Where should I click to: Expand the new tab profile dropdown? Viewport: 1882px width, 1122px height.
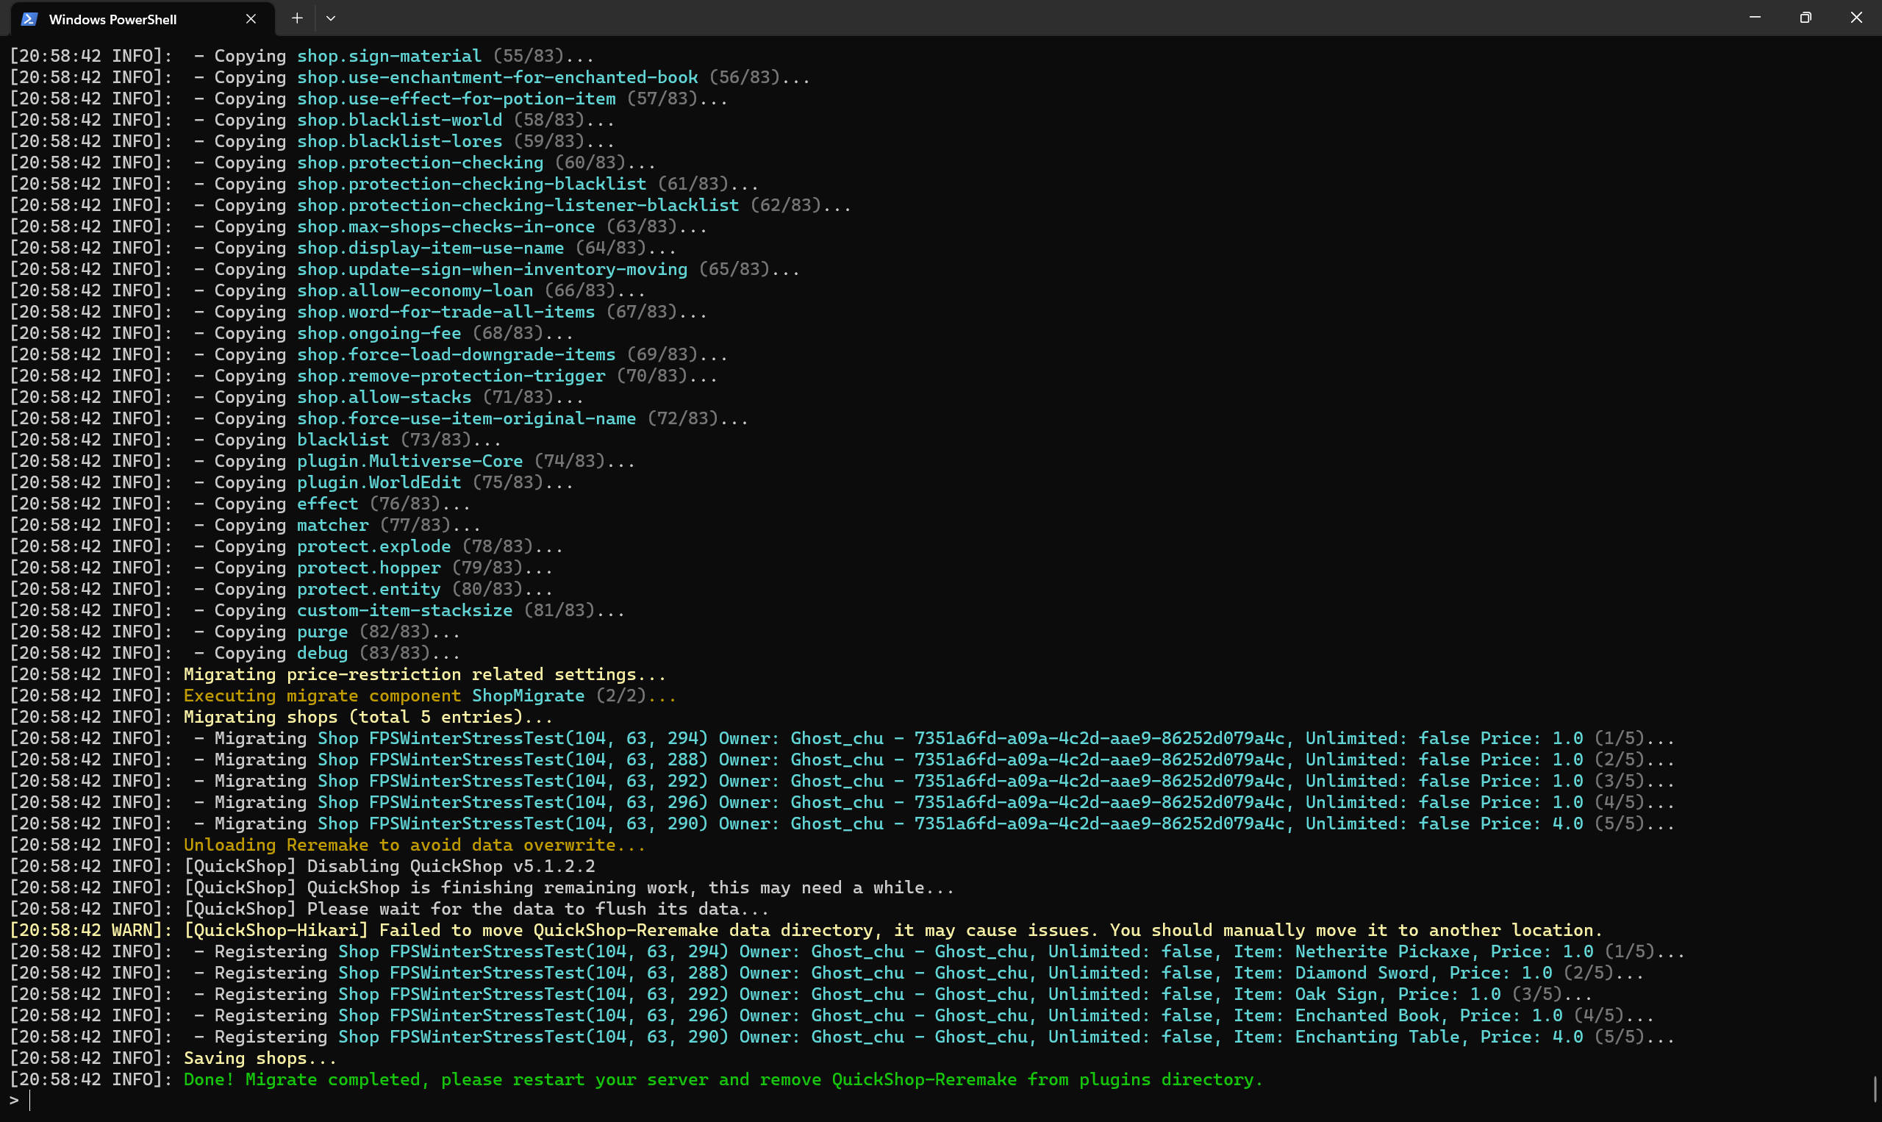click(x=330, y=18)
